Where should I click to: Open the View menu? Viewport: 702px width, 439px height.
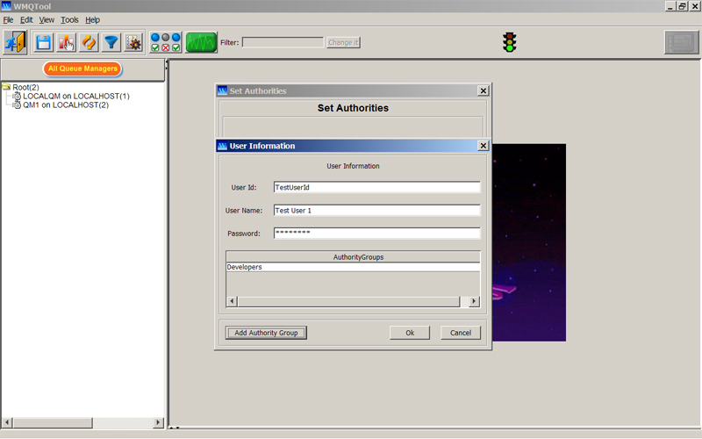coord(47,19)
